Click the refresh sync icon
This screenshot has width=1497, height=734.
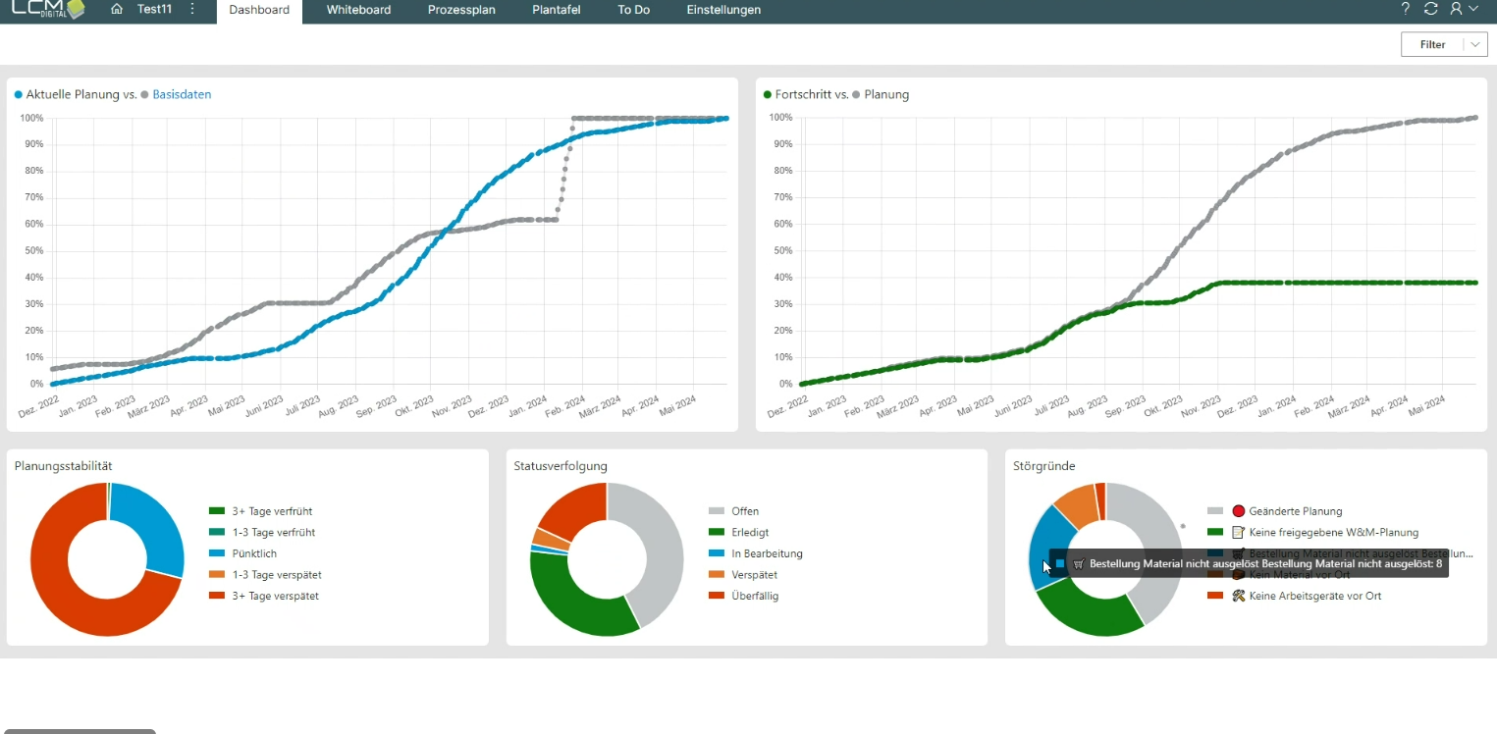click(1430, 9)
